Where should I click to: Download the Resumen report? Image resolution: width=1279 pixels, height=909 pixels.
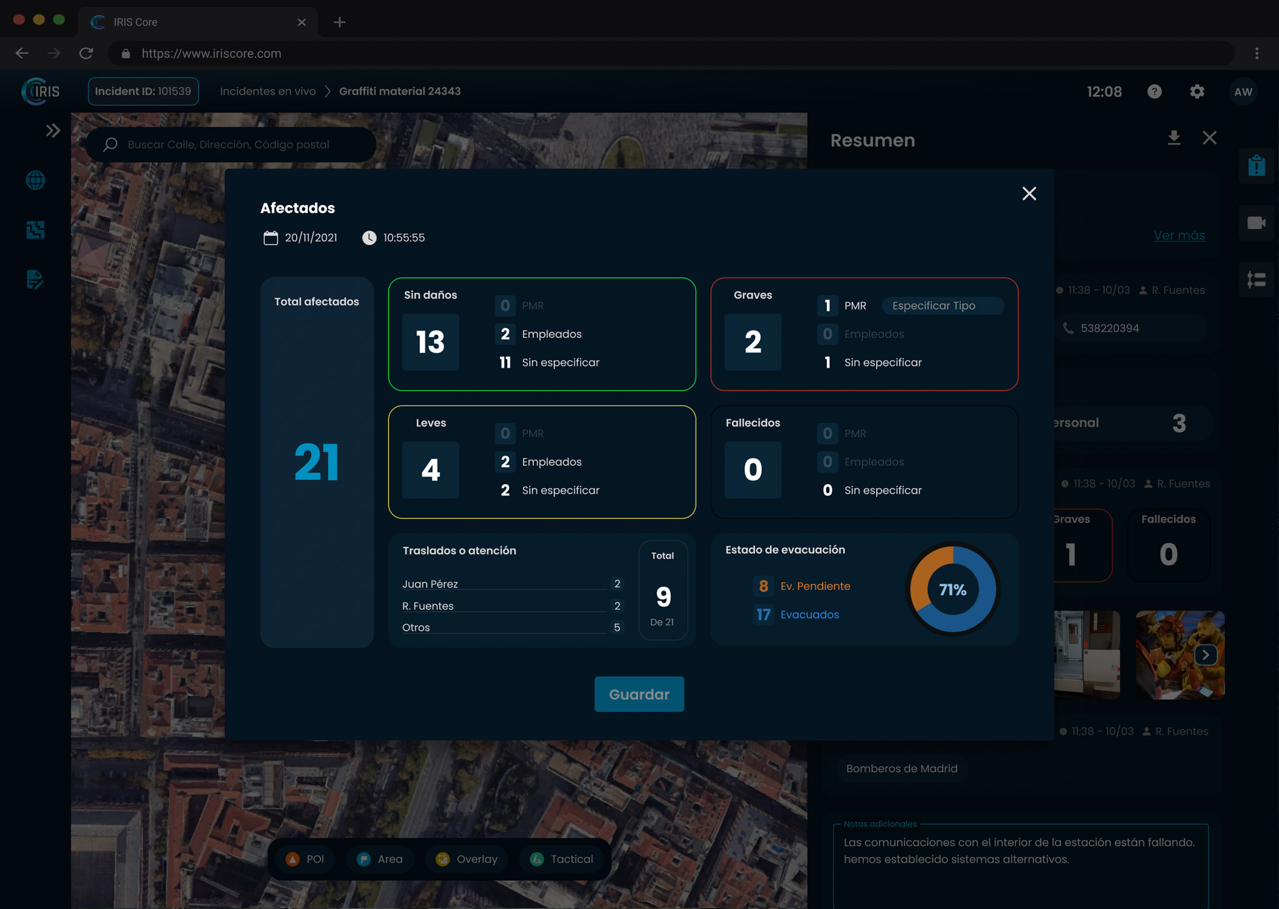coord(1173,138)
